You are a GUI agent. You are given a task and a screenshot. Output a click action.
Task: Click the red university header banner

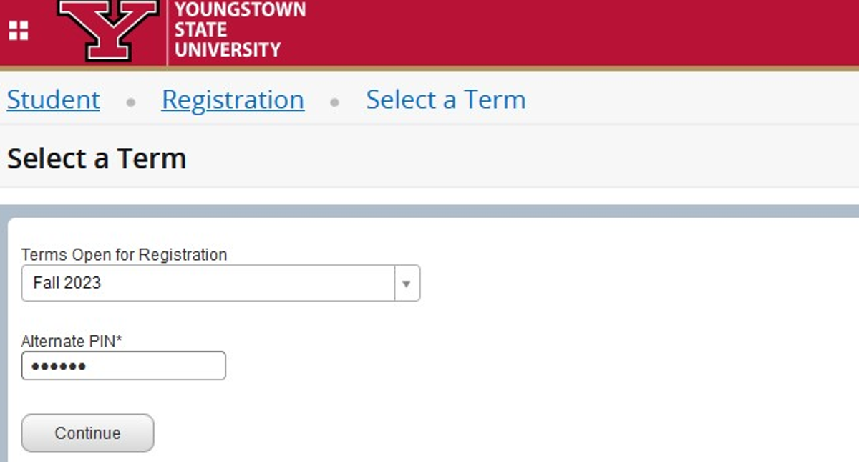click(501, 30)
